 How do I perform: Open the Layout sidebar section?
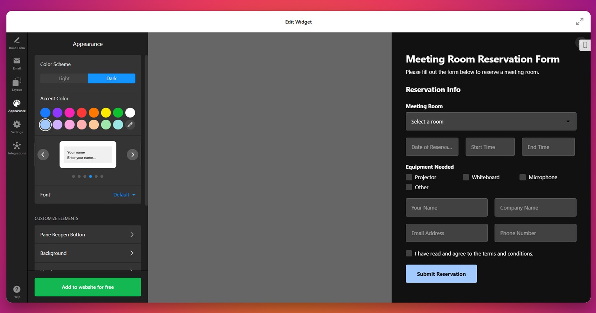(x=17, y=85)
